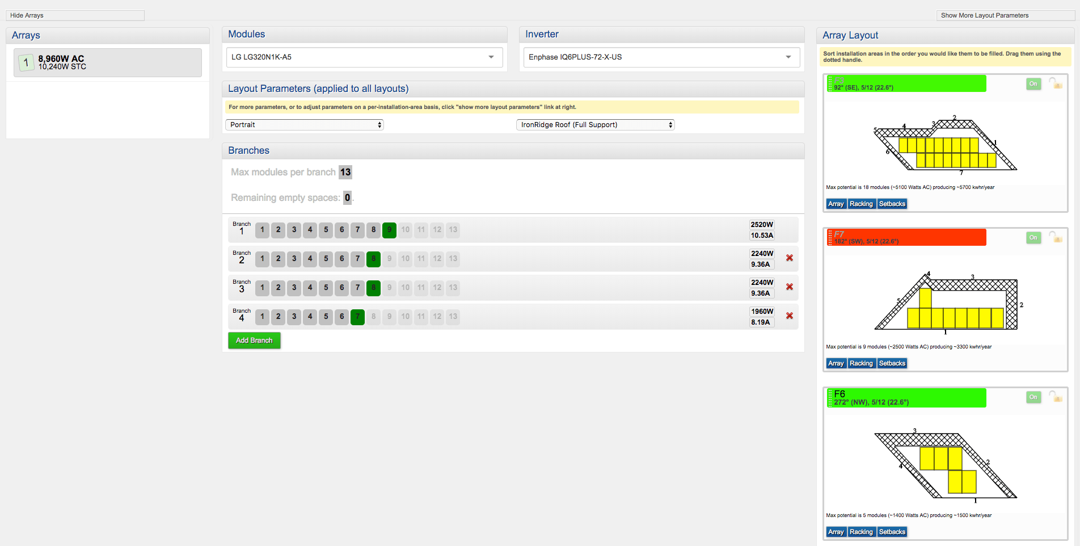Turn off the F6 installation area

pyautogui.click(x=1033, y=397)
